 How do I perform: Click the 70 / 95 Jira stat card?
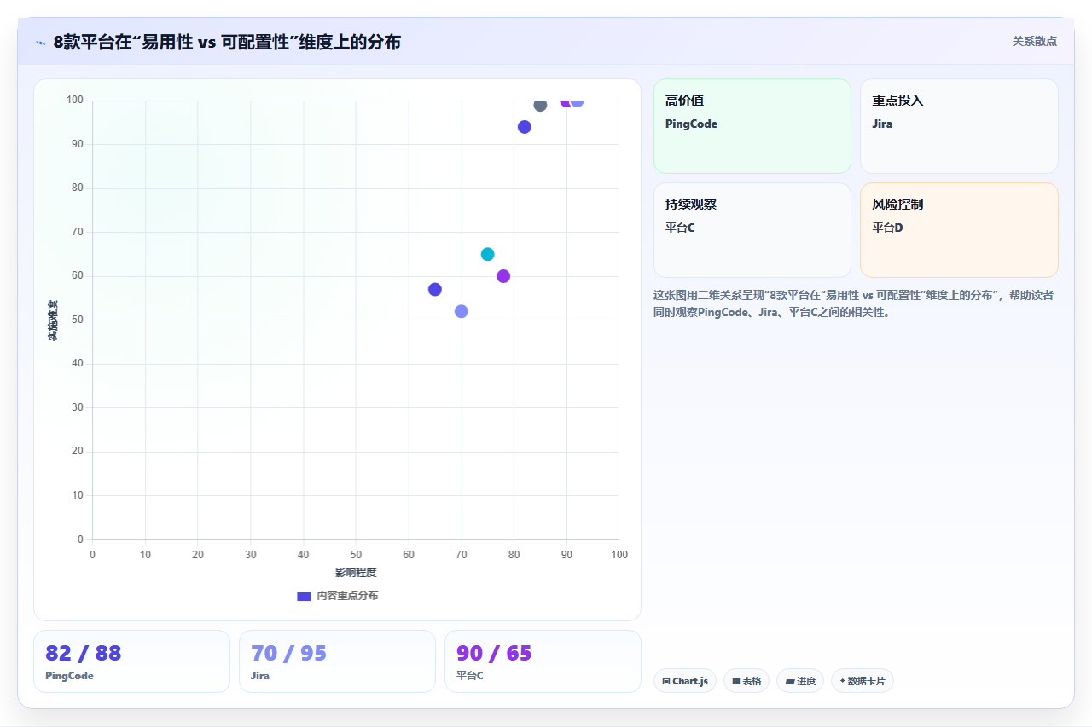click(x=337, y=661)
